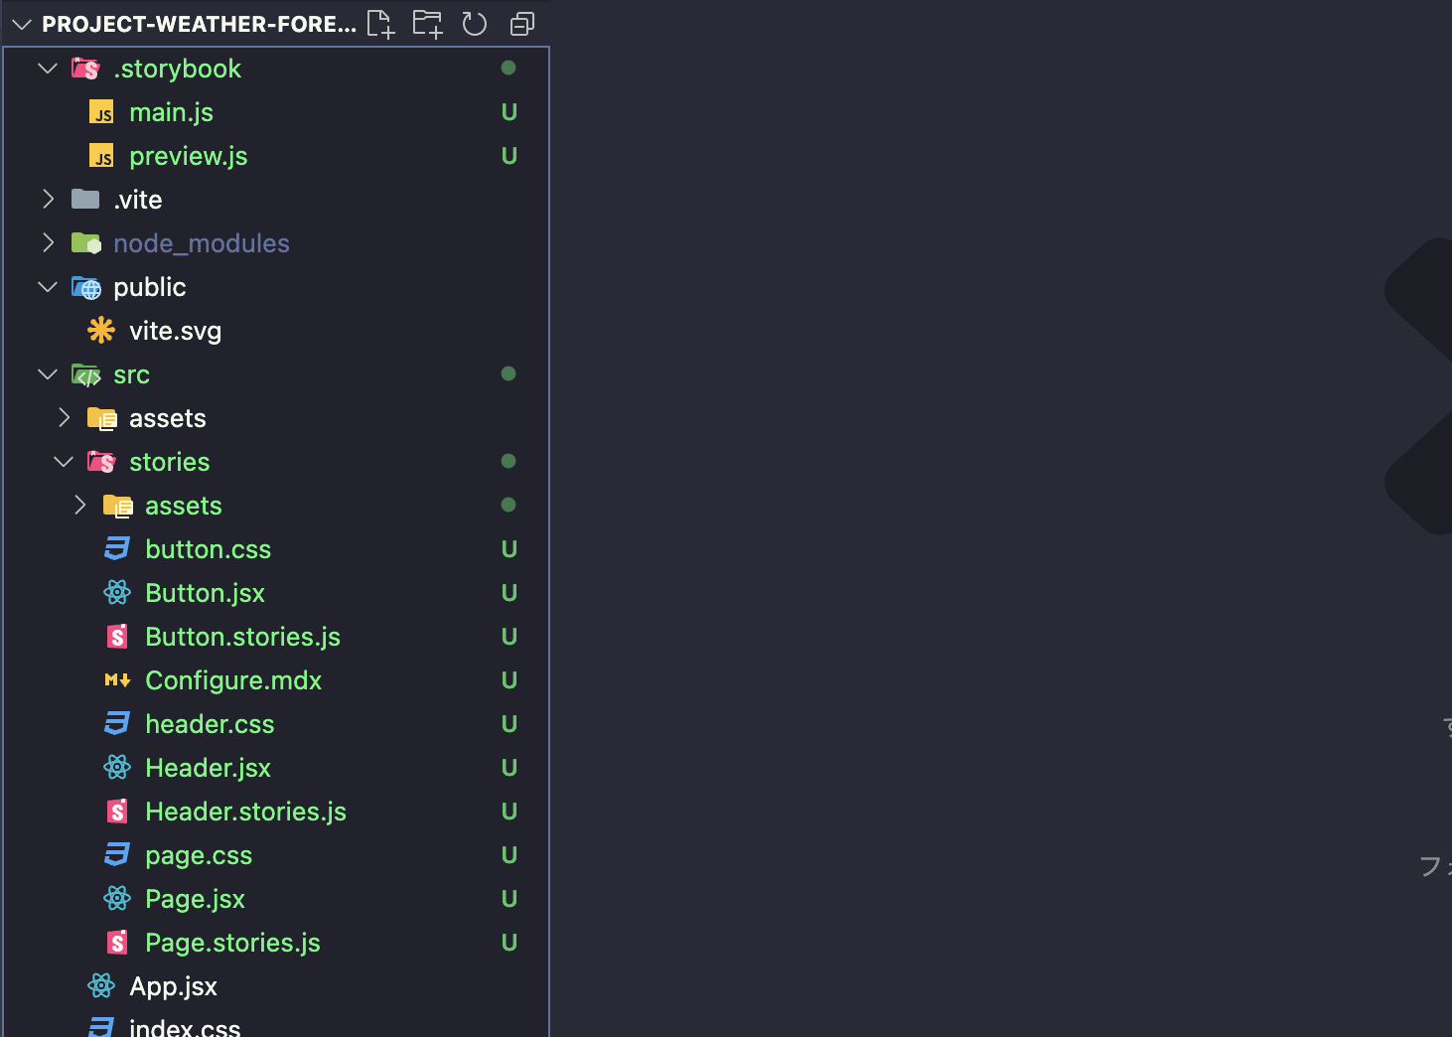
Task: Collapse all folders with the collapse icon
Action: pos(522,24)
